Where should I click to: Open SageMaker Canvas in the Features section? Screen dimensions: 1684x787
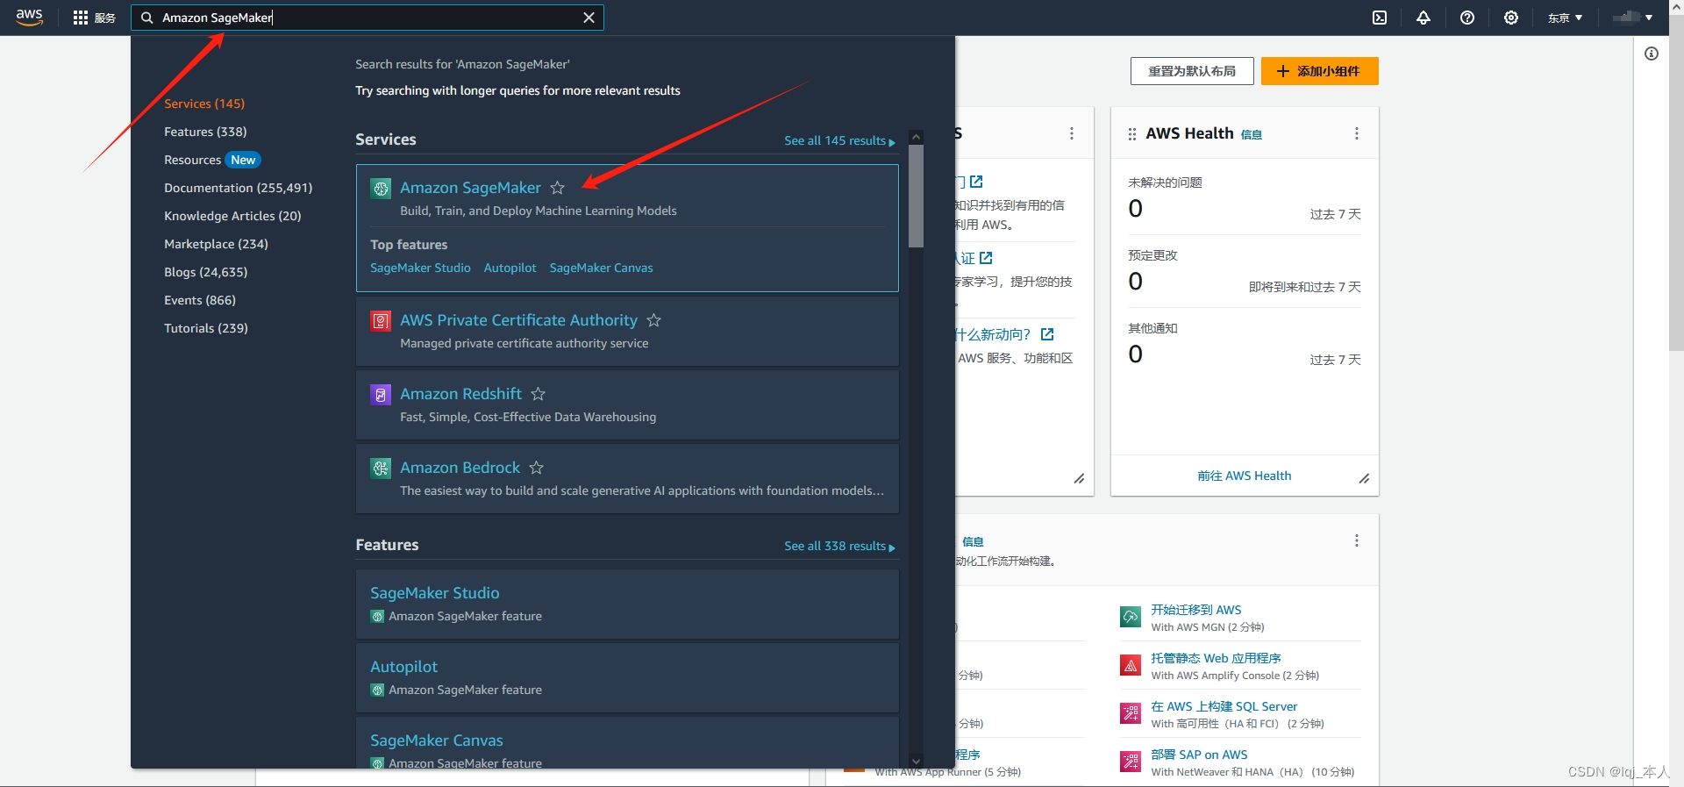pyautogui.click(x=436, y=740)
